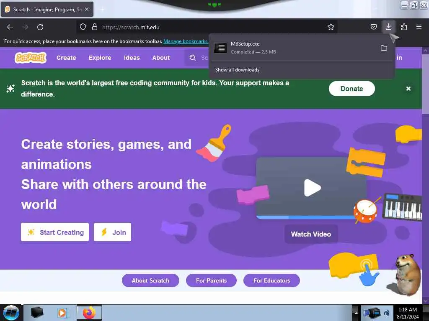The width and height of the screenshot is (429, 321).
Task: Open the volume tray icon
Action: tap(387, 313)
